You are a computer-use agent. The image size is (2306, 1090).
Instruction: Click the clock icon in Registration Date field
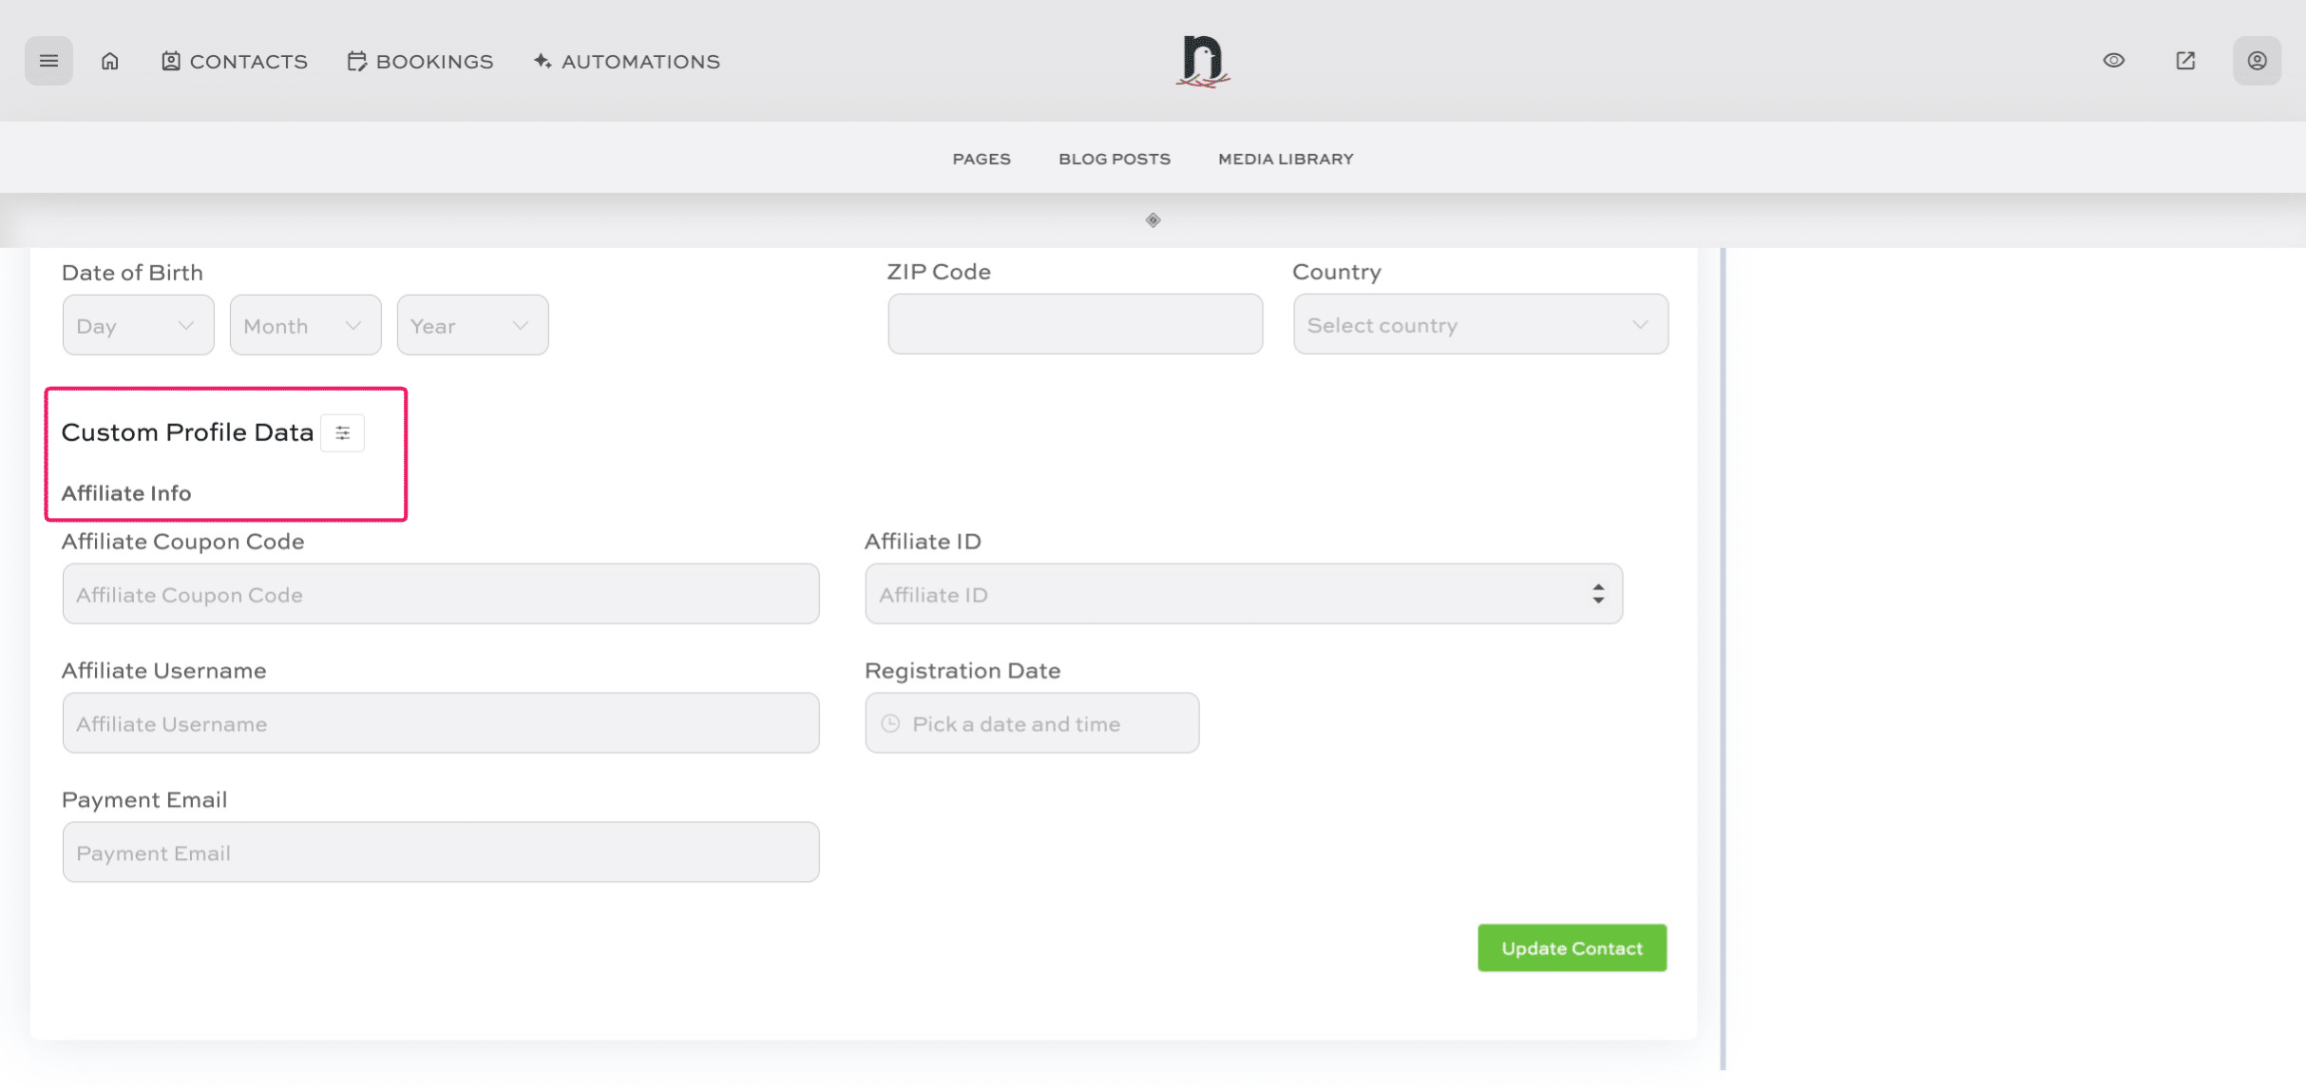coord(890,723)
